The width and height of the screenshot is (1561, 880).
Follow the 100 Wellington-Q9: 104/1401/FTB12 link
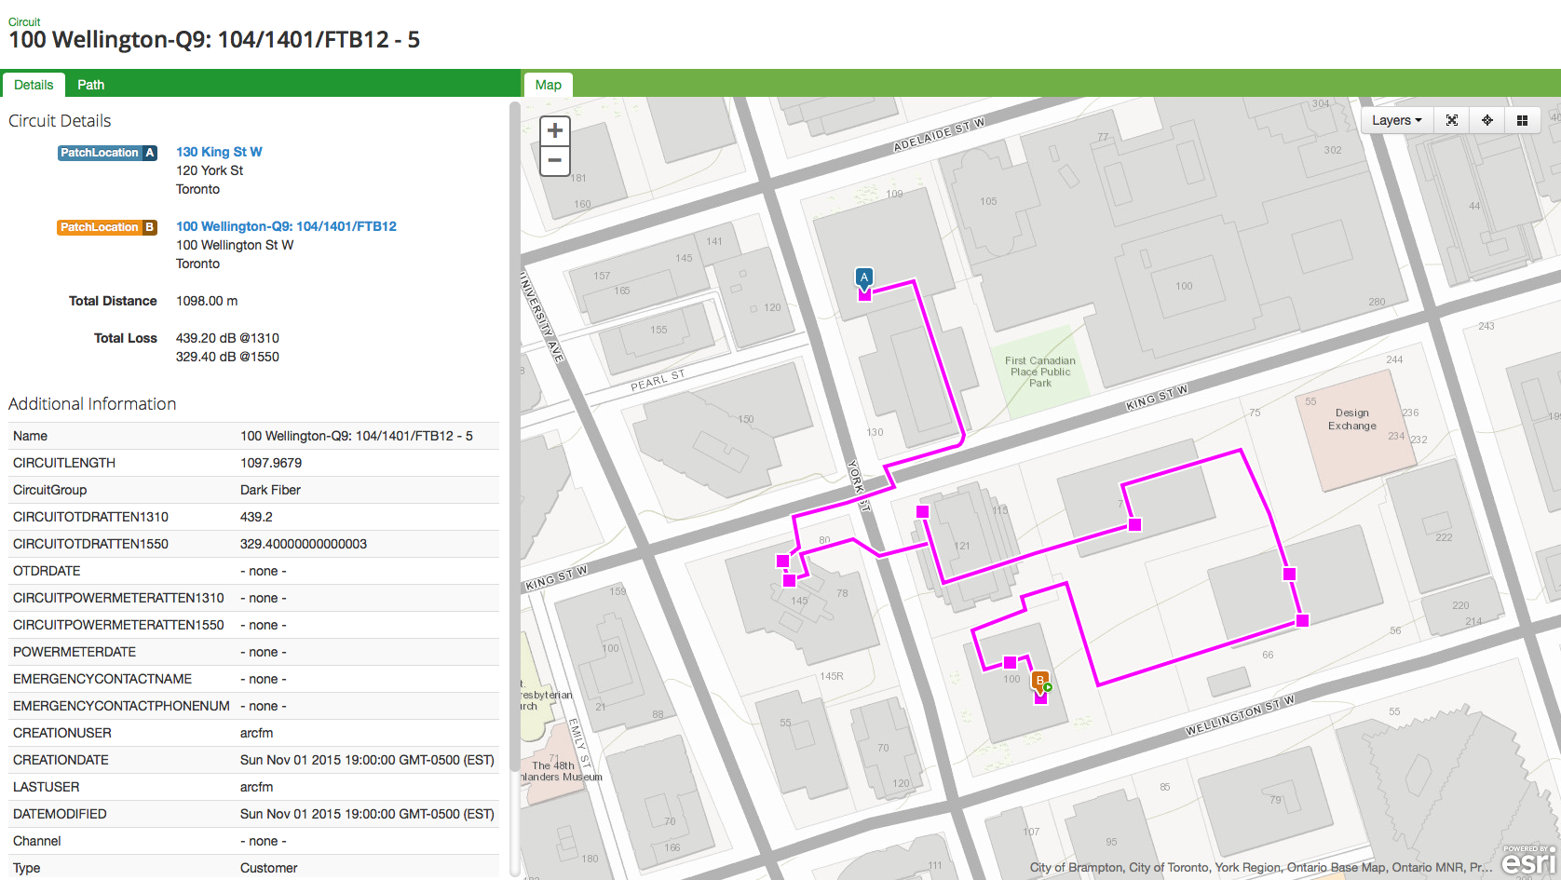[286, 226]
